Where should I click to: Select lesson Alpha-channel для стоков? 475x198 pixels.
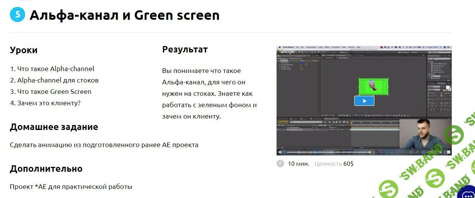pyautogui.click(x=54, y=80)
